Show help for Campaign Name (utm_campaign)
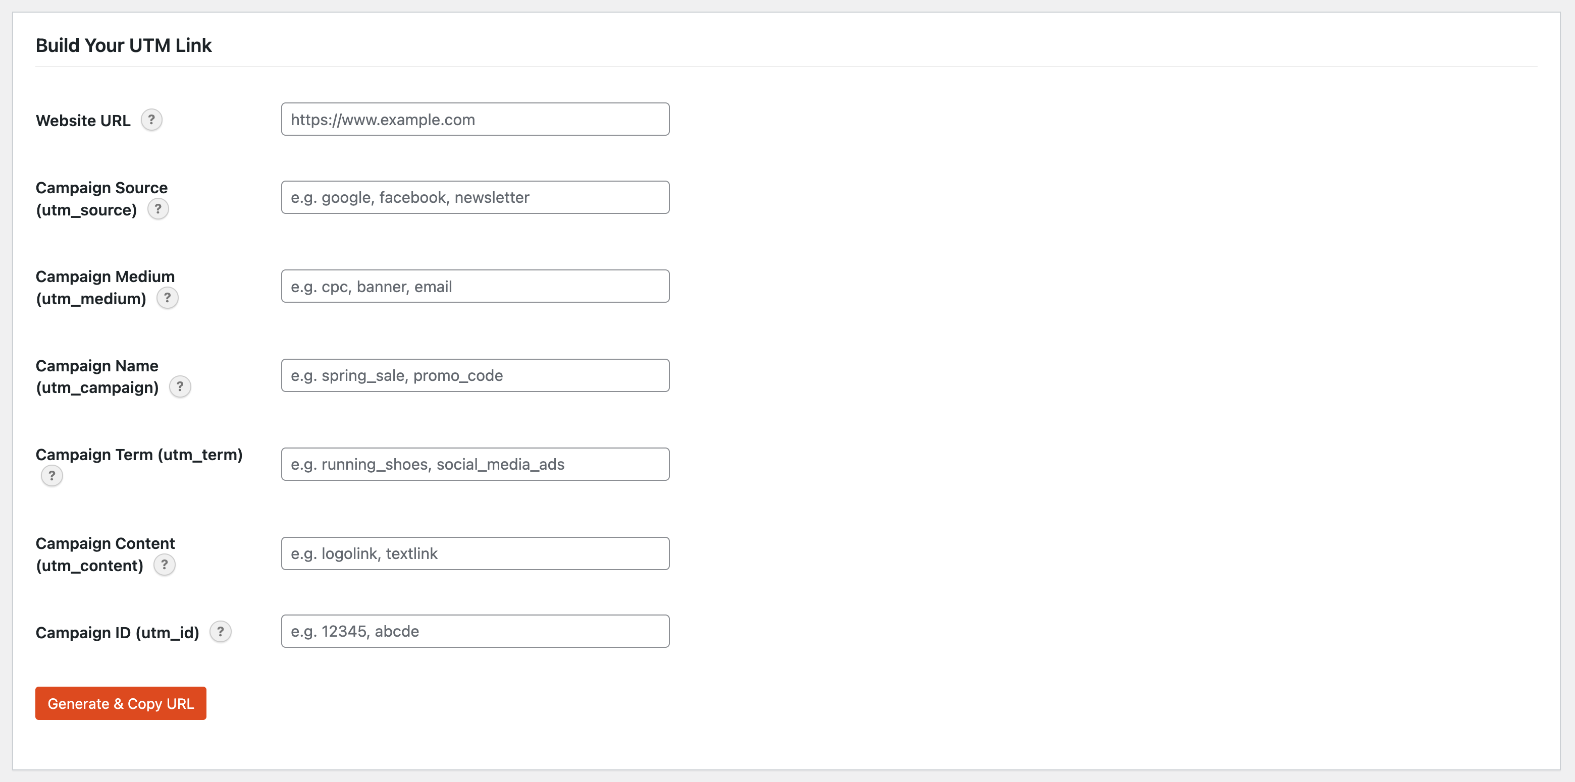1575x782 pixels. (x=180, y=387)
